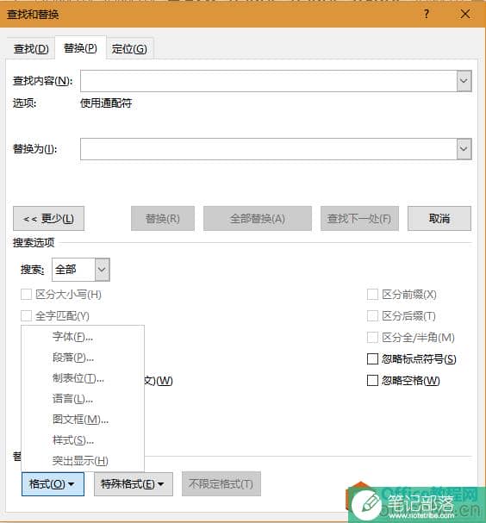Toggle the 区分前缀(X) checkbox

point(372,295)
